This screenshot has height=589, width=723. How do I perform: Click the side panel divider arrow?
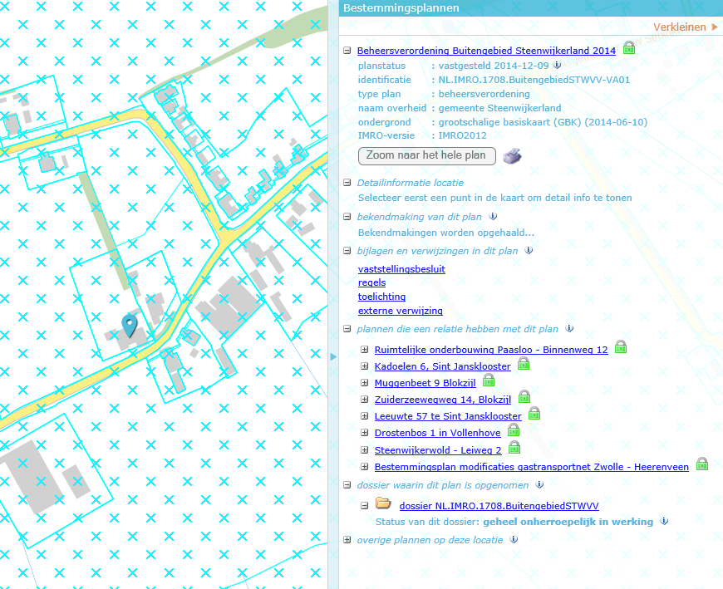tap(333, 356)
